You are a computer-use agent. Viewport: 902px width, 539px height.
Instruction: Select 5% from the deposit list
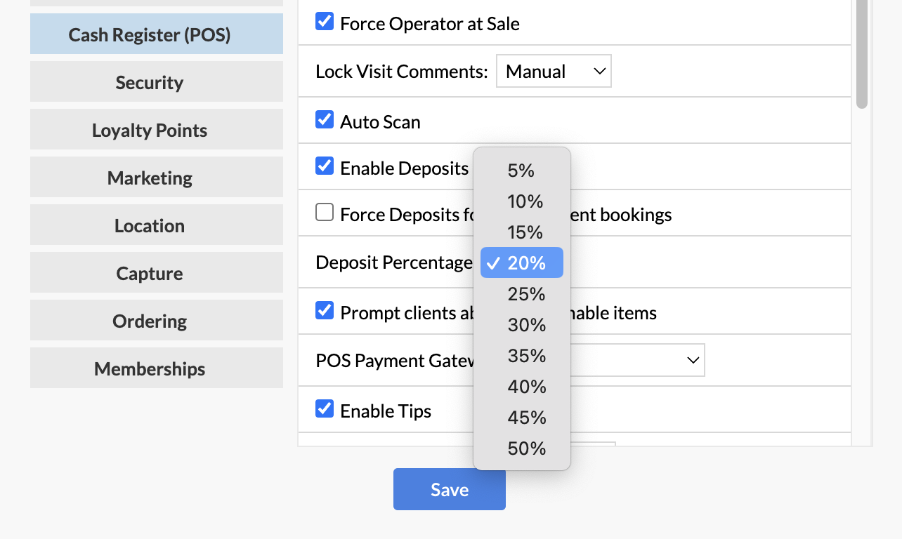click(522, 171)
